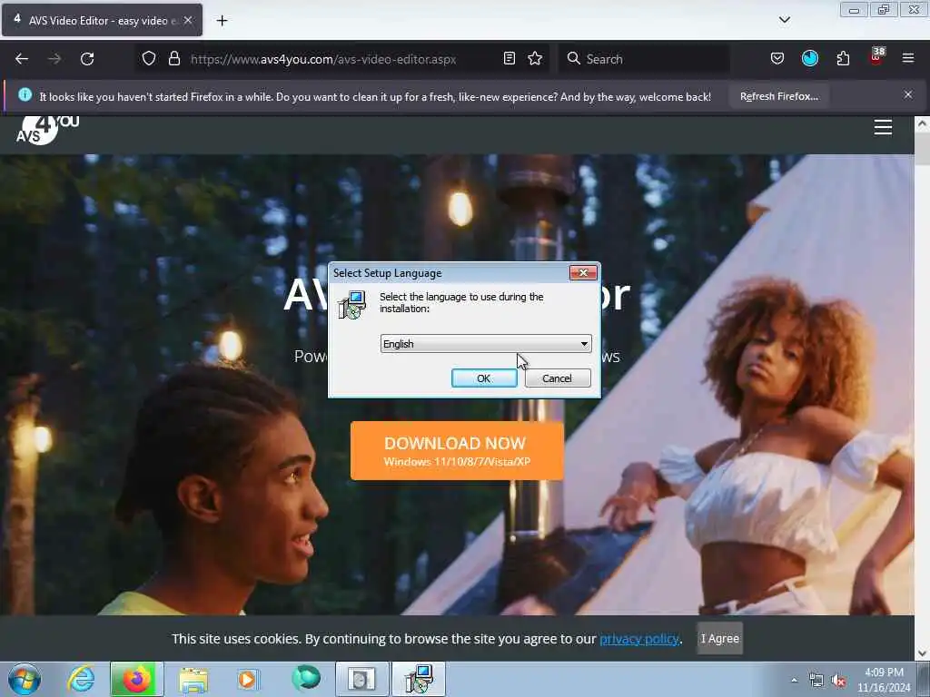Viewport: 930px width, 697px height.
Task: Click the red extension icon with 38 badge
Action: click(876, 57)
